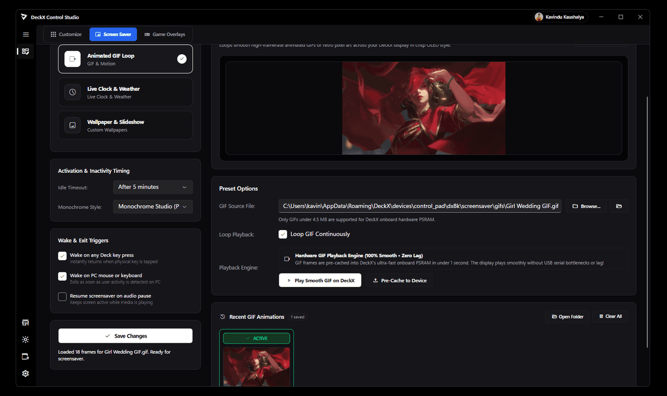This screenshot has width=667, height=396.
Task: Click the Live Clock & Weather clock icon
Action: (72, 92)
